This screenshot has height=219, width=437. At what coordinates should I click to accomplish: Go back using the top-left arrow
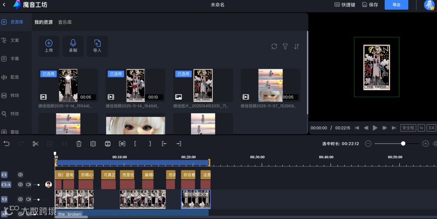4,5
